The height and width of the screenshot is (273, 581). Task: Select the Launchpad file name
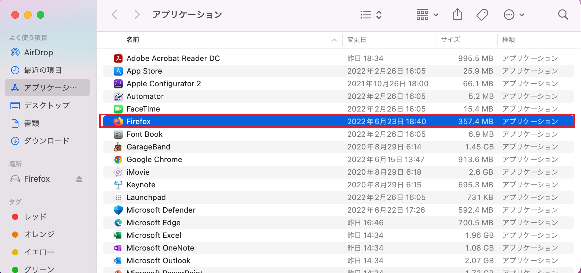coord(146,197)
